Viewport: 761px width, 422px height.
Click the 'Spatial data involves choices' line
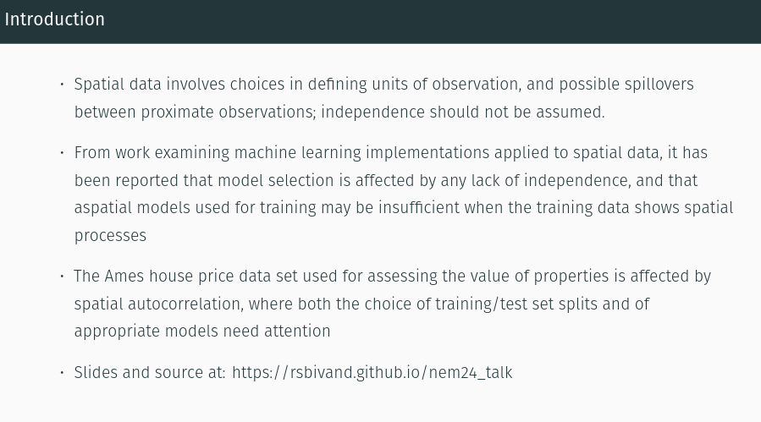tap(384, 85)
